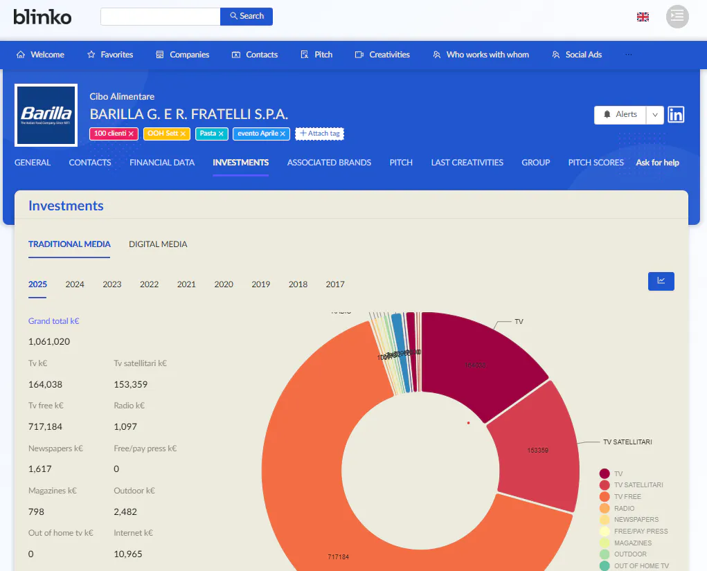Click the Alerts bell button
Viewport: 707px width, 571px height.
click(x=620, y=114)
